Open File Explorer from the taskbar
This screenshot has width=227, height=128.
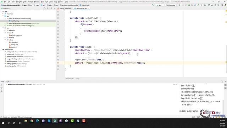[26, 121]
